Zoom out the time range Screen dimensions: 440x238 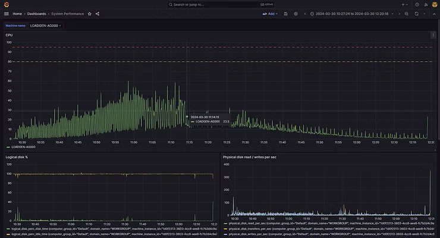pos(406,14)
